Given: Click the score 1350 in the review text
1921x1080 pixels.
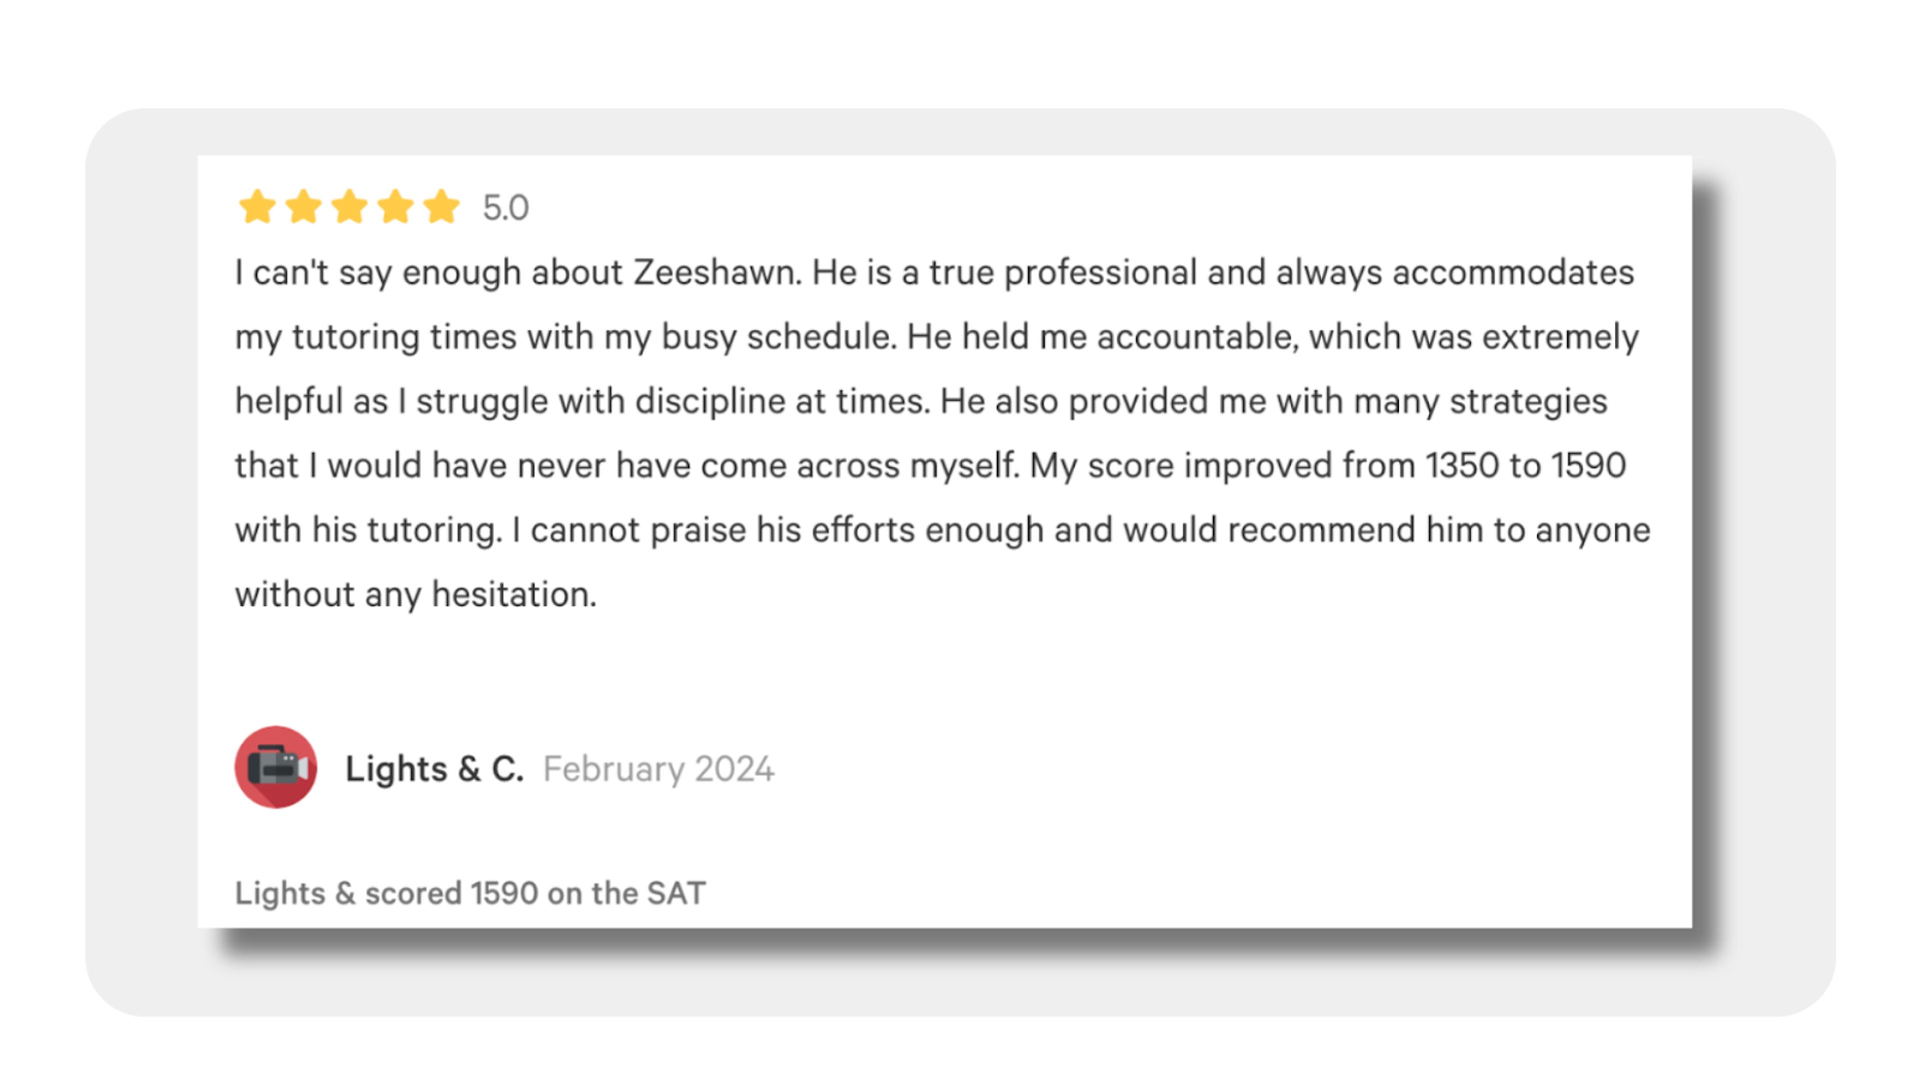Looking at the screenshot, I should tap(1462, 465).
